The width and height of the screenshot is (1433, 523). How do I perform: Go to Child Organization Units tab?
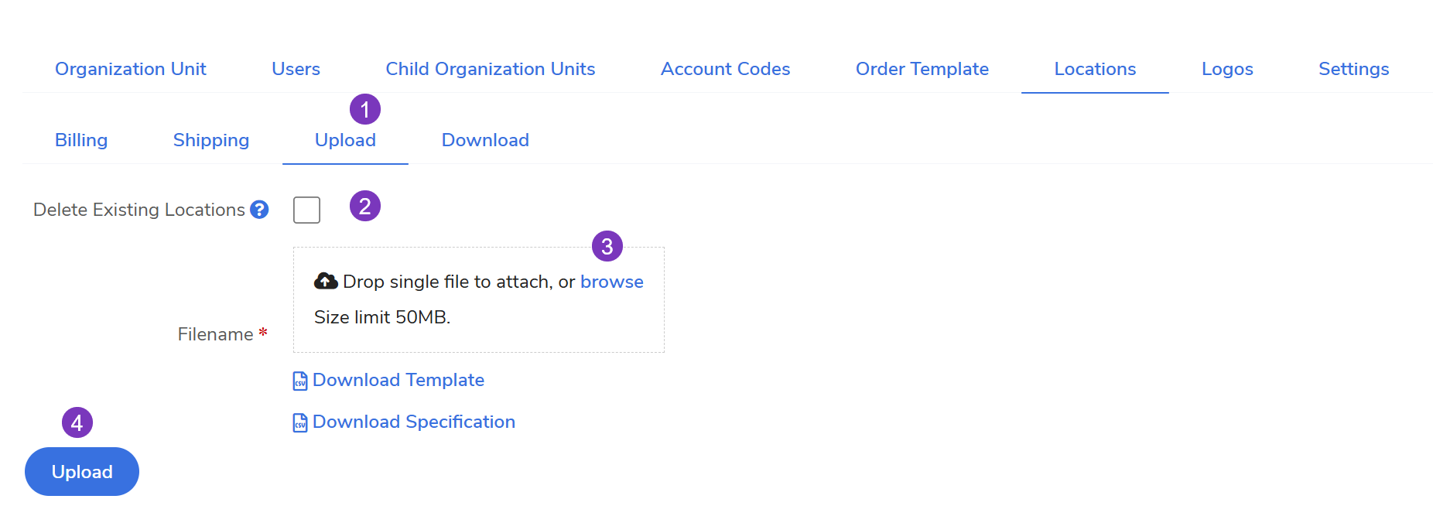[491, 69]
